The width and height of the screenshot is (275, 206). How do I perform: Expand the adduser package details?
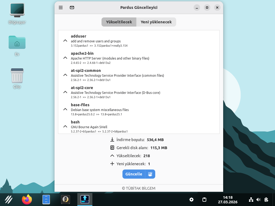65,41
